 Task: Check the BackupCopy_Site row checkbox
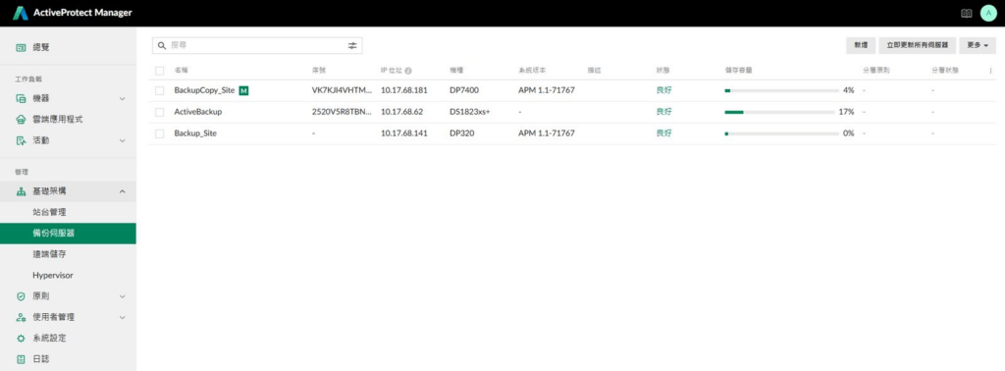160,91
